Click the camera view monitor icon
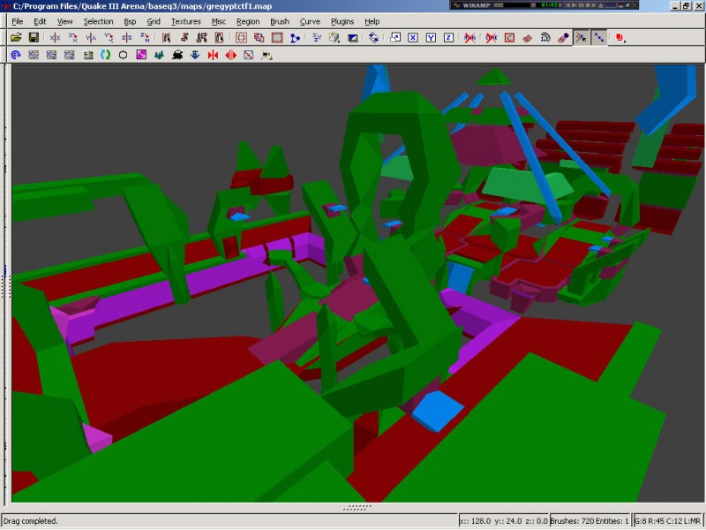 [x=352, y=38]
